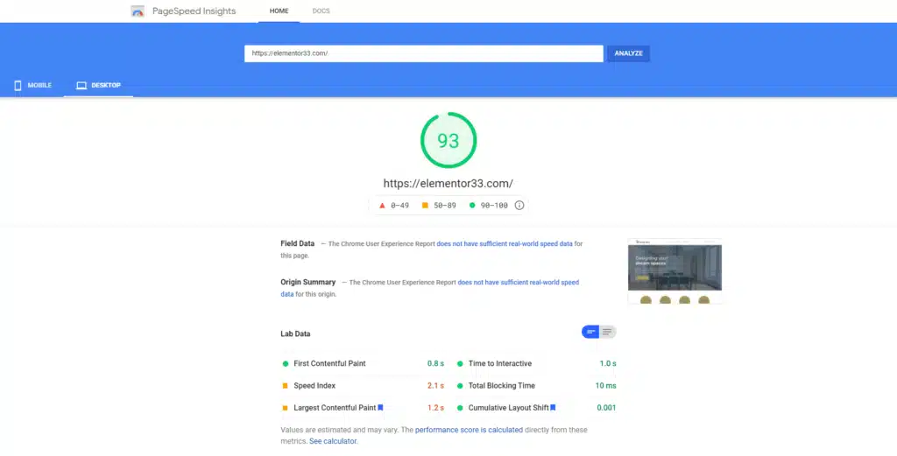Click the 'Largest Contentful Paint' label
This screenshot has width=897, height=456.
pyautogui.click(x=335, y=408)
